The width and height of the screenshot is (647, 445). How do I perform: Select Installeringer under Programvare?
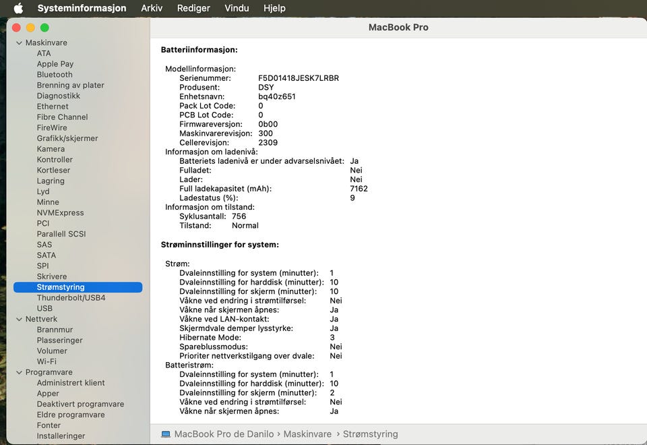[61, 436]
